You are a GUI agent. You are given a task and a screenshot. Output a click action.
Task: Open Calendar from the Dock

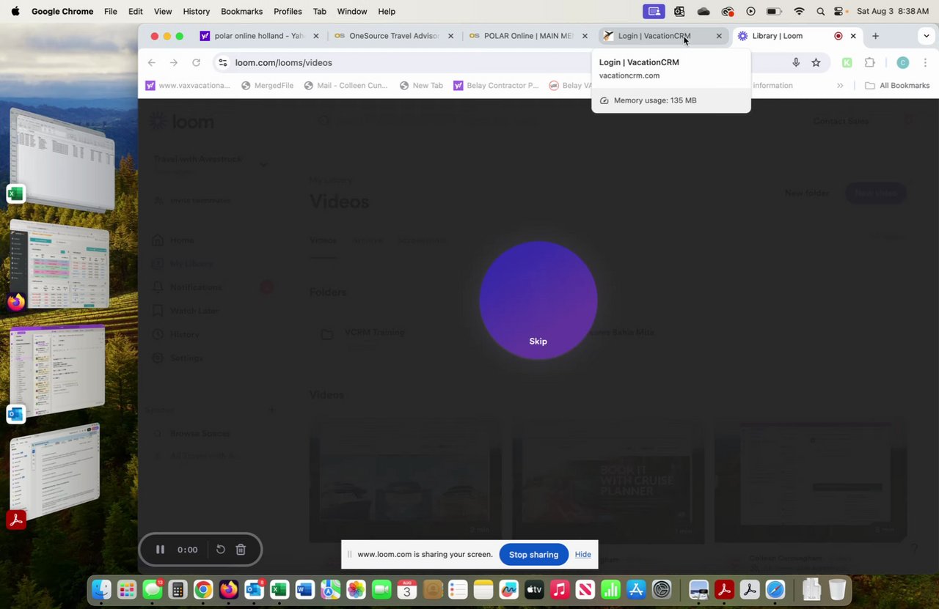point(407,589)
